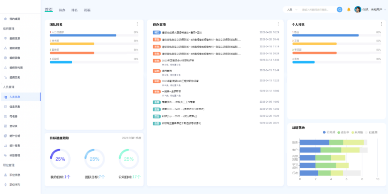The image size is (388, 194).
Task: Switch to the 首页 tab
Action: (49, 10)
